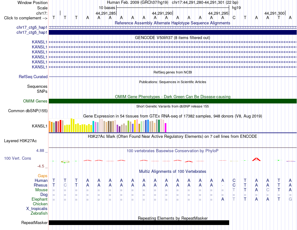
Task: Click the GENCODE V50lift37 track title
Action: 173,38
